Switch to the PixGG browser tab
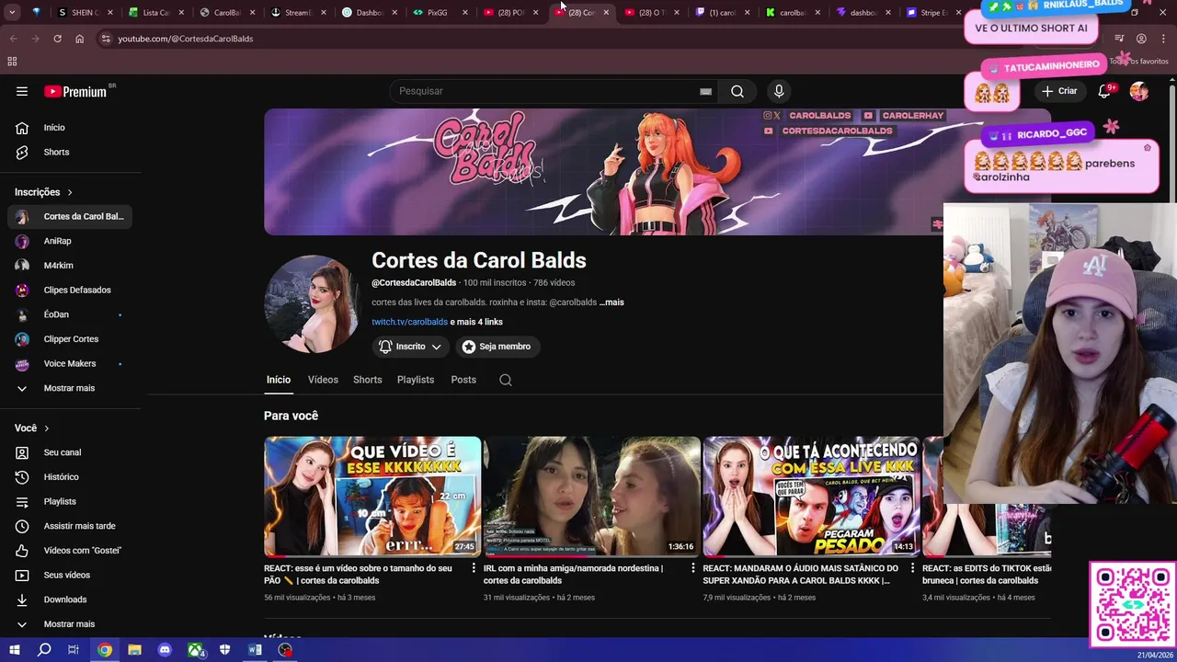The height and width of the screenshot is (662, 1177). [441, 13]
